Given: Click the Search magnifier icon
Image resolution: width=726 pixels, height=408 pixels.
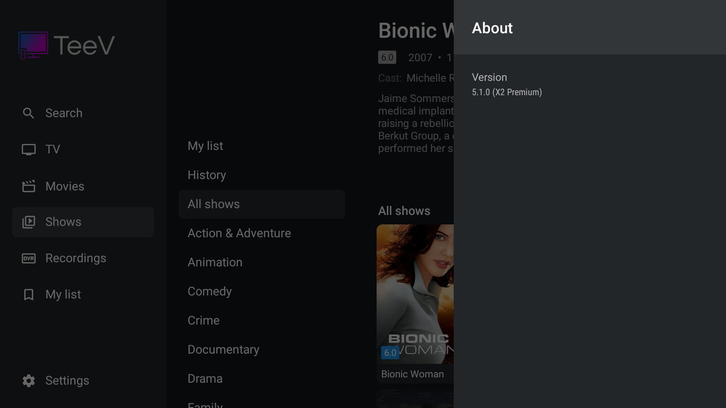Looking at the screenshot, I should [x=29, y=113].
